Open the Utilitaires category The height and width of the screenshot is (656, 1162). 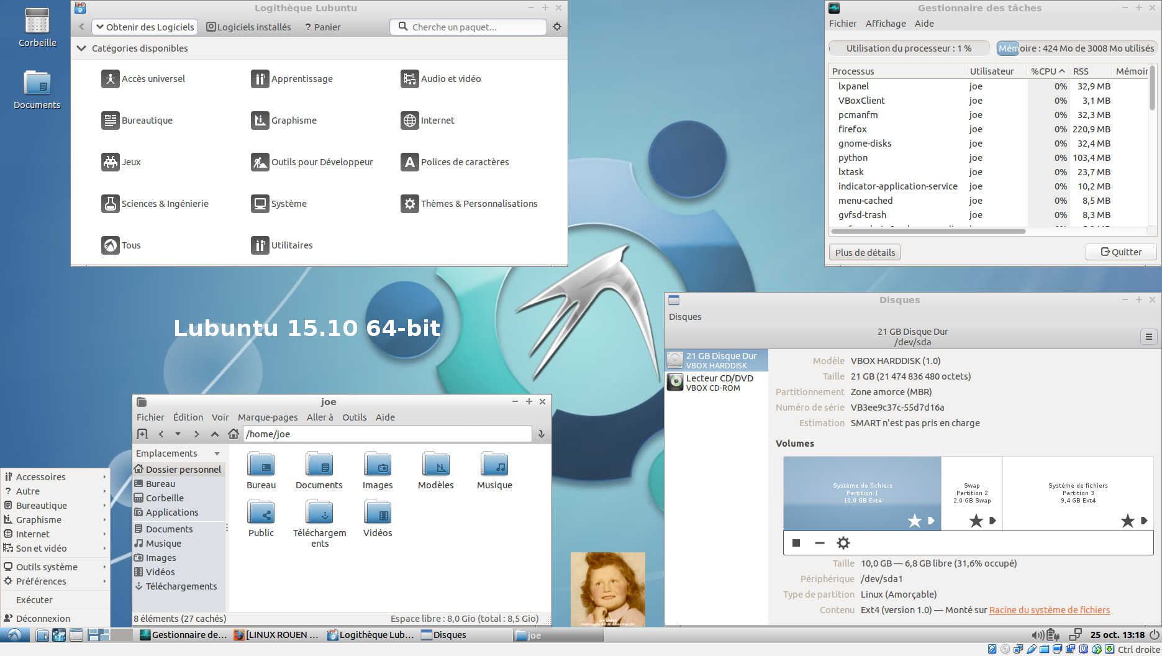pyautogui.click(x=282, y=245)
